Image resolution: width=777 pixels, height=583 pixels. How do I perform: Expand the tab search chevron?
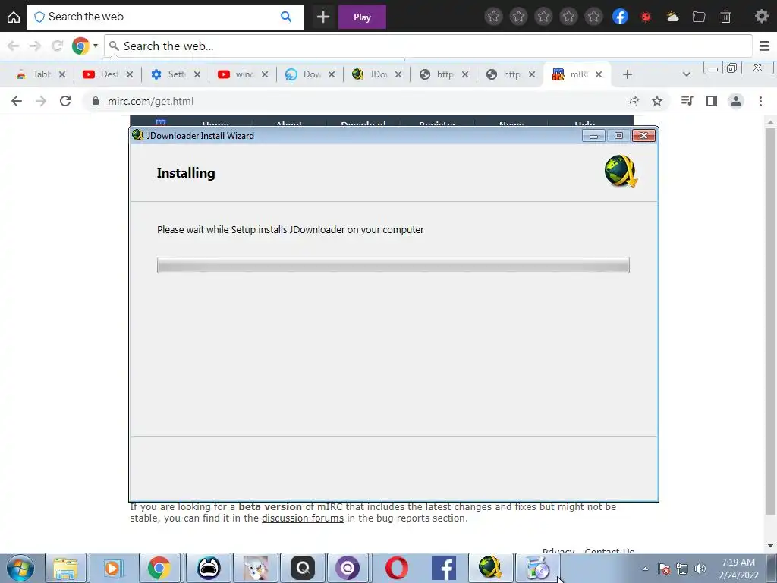(686, 74)
